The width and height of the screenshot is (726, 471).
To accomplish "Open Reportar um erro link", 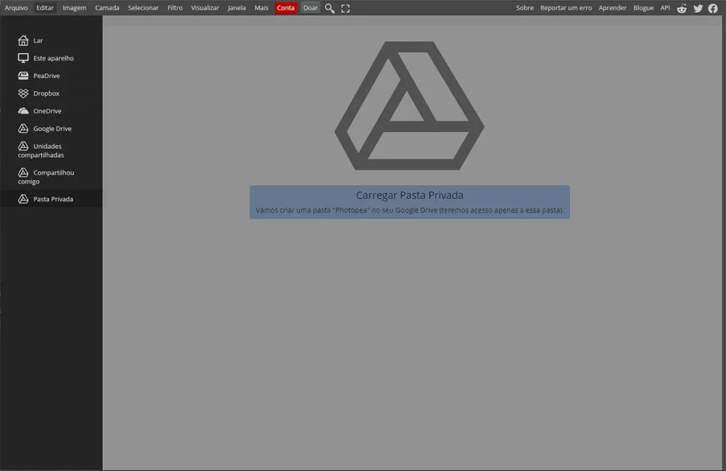I will coord(566,8).
